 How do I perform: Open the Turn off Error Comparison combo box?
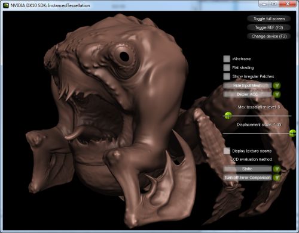[247, 178]
